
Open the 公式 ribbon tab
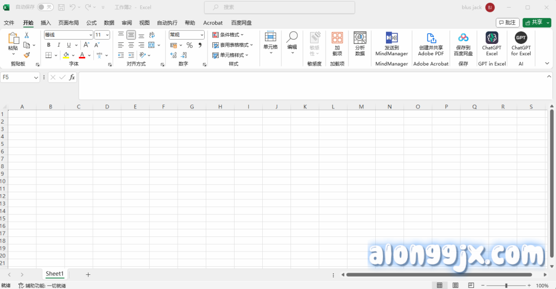91,23
